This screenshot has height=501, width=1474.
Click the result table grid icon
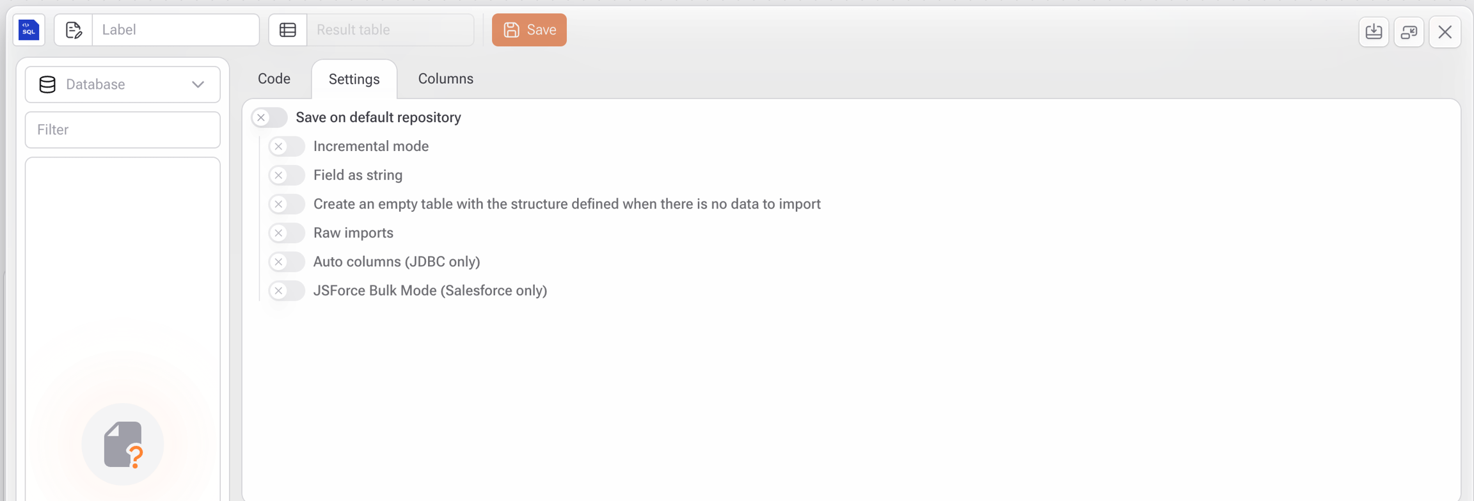click(x=288, y=30)
